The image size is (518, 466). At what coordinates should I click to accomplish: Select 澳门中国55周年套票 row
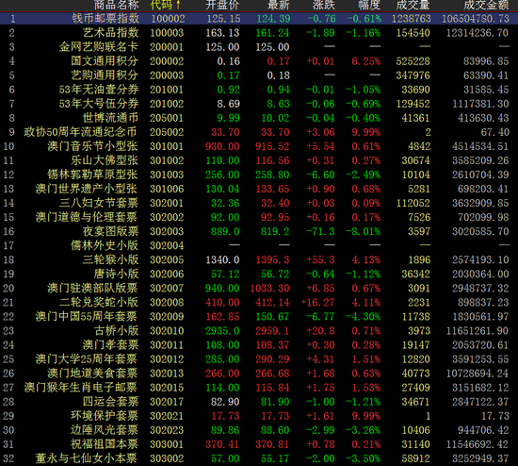[x=259, y=317]
